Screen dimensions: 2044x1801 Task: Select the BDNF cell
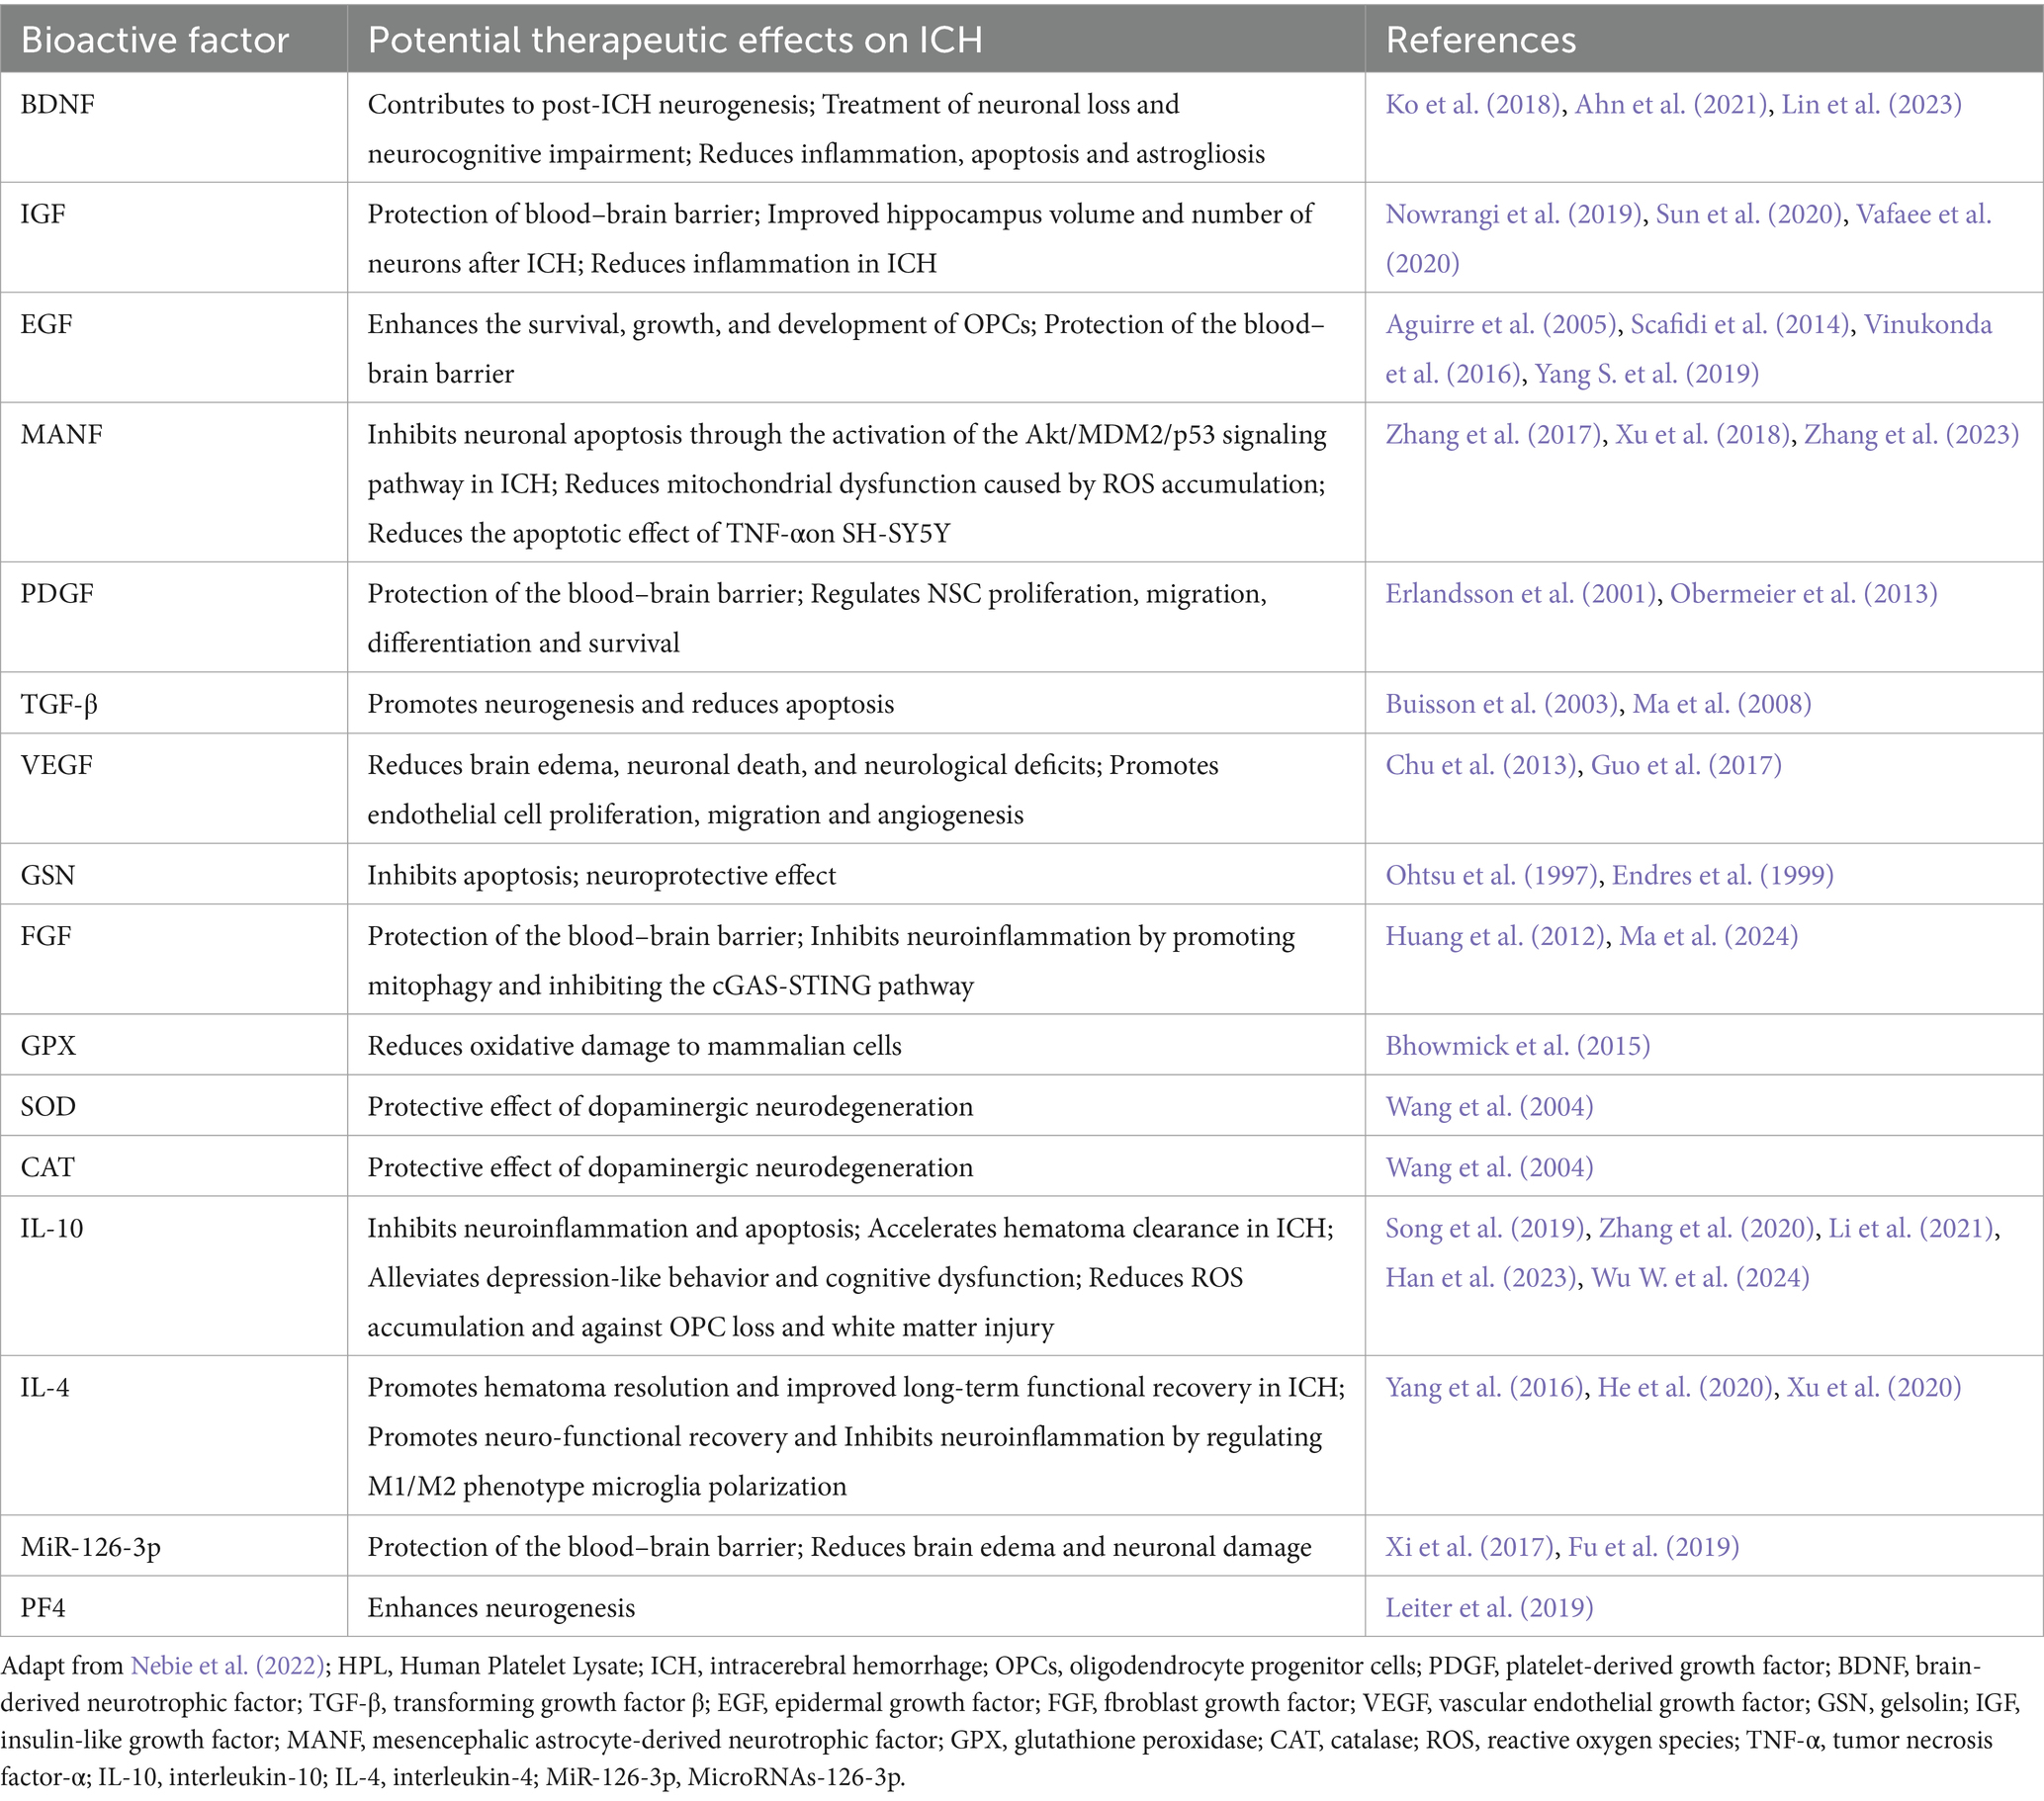(x=174, y=127)
